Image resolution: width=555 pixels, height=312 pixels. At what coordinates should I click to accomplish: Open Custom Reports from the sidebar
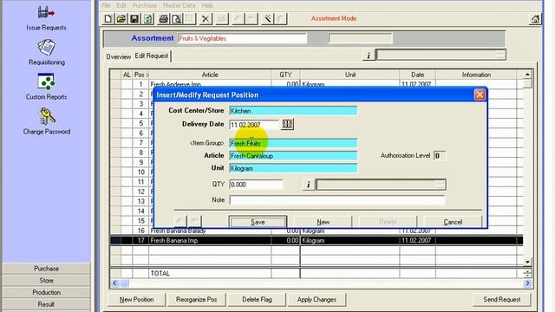point(46,87)
